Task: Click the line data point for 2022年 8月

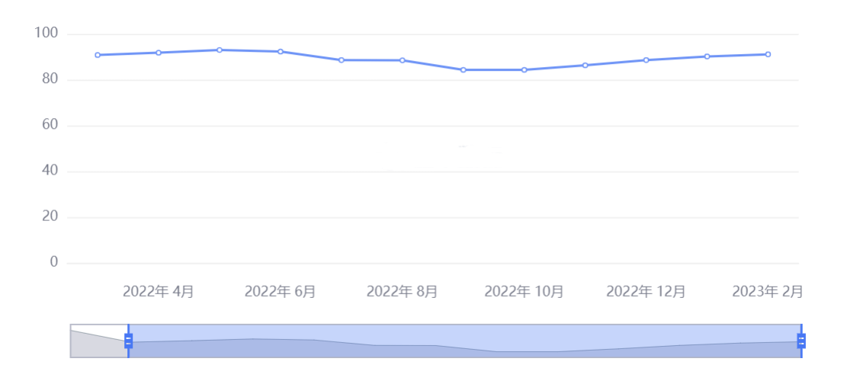Action: coord(403,60)
